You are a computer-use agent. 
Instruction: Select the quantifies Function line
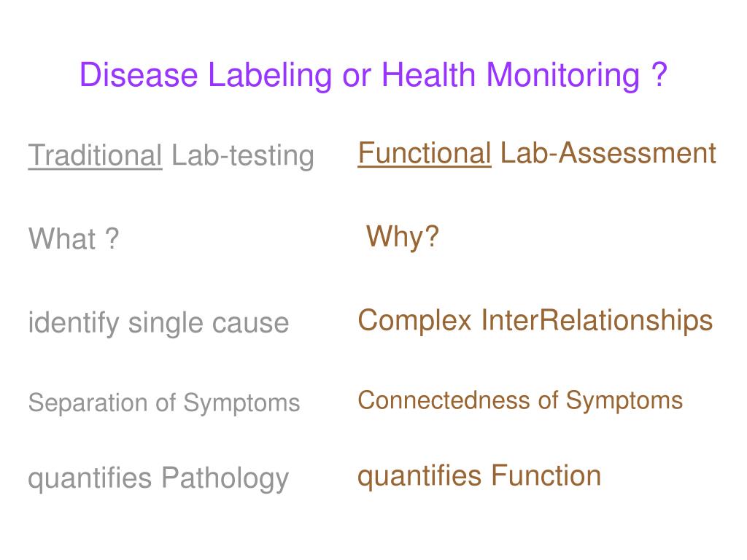[x=479, y=476]
